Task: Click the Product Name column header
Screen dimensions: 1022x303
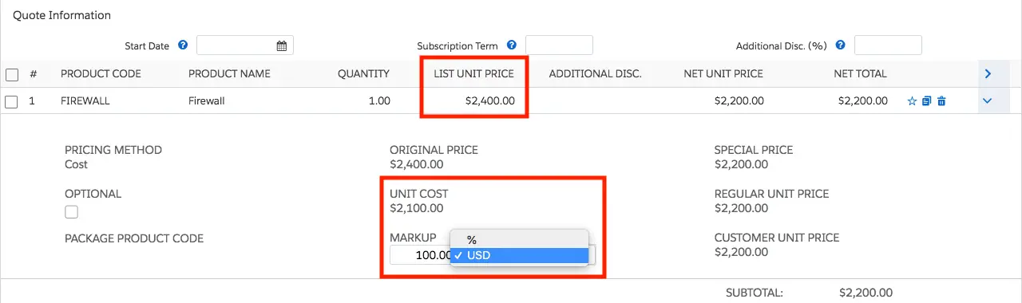Action: pyautogui.click(x=229, y=73)
